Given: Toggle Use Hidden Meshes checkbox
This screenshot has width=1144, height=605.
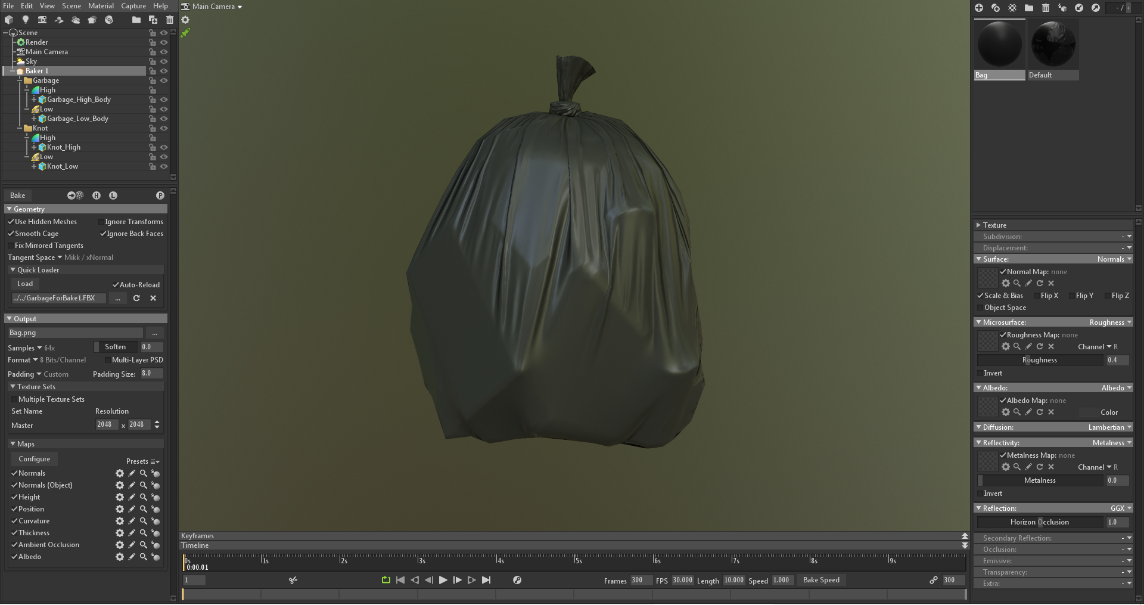Looking at the screenshot, I should pyautogui.click(x=11, y=222).
